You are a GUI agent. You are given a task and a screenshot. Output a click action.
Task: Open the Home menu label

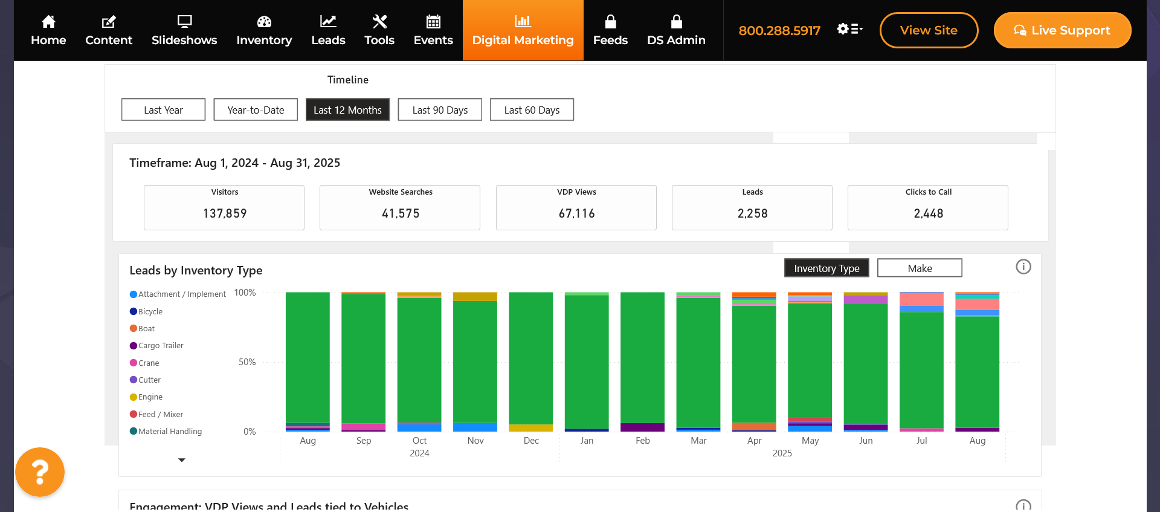48,40
